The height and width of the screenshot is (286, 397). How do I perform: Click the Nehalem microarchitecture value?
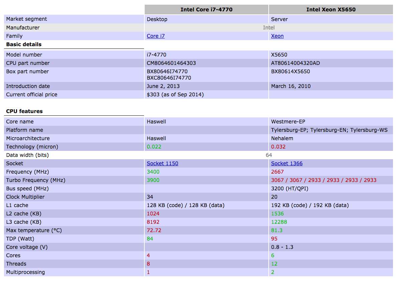282,138
